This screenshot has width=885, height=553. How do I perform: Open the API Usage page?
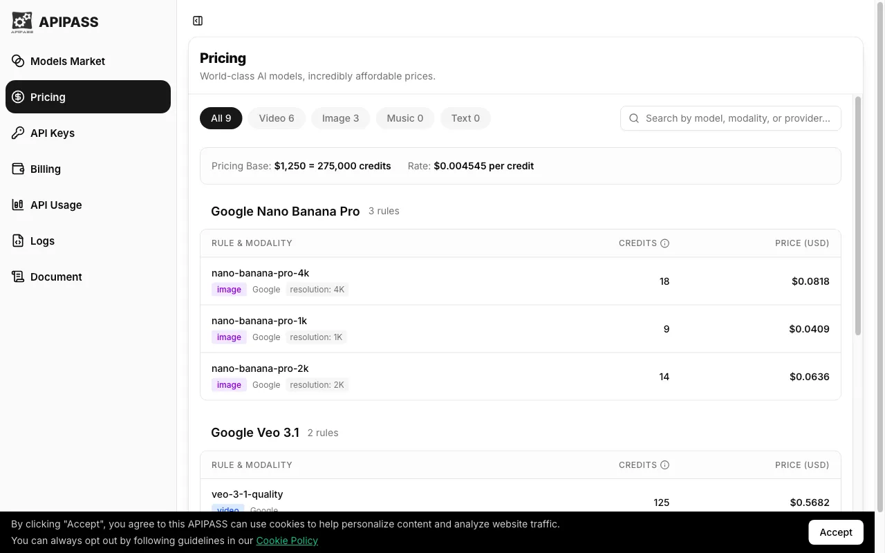[88, 205]
